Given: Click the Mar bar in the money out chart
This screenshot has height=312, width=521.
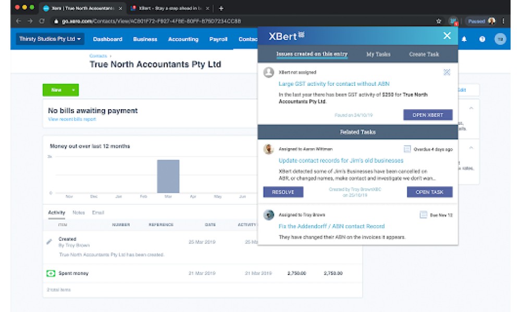Looking at the screenshot, I should coord(168,176).
